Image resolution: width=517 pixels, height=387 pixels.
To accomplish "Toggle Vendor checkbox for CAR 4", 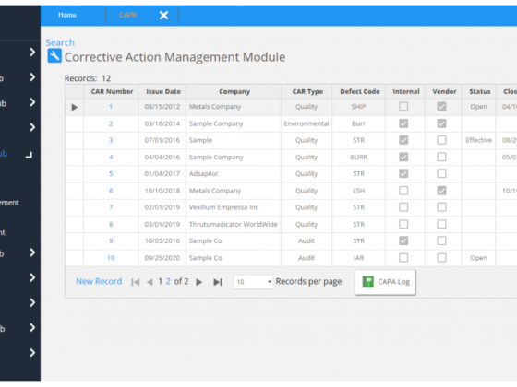I will coord(442,157).
